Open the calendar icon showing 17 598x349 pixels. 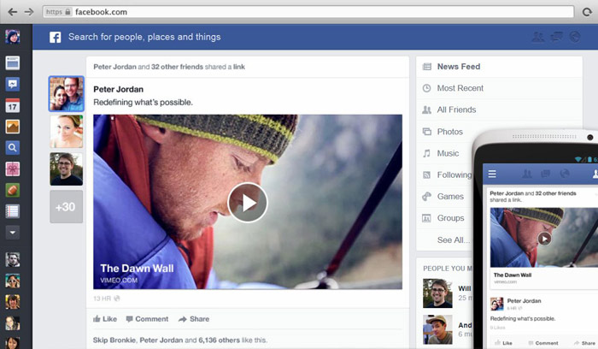[x=13, y=105]
